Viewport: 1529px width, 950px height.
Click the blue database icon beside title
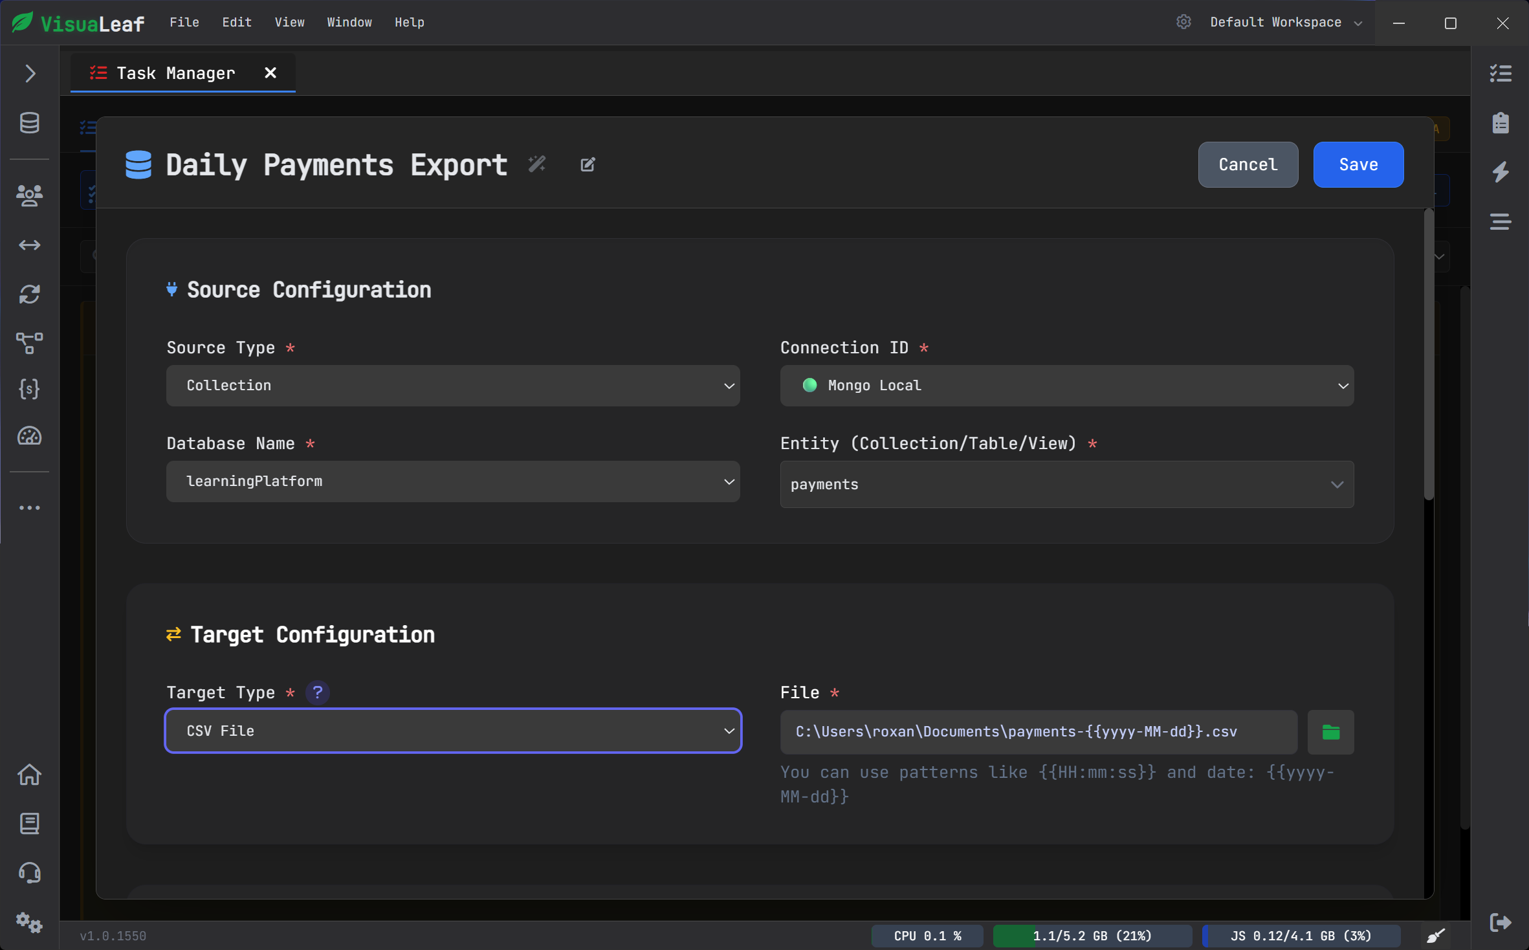pyautogui.click(x=138, y=164)
